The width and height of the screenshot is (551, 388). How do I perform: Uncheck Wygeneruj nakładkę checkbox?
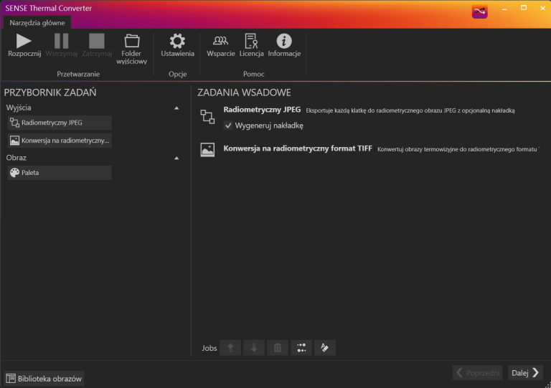pyautogui.click(x=228, y=126)
